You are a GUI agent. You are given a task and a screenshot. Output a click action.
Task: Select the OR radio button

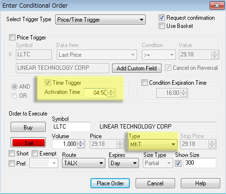14,96
